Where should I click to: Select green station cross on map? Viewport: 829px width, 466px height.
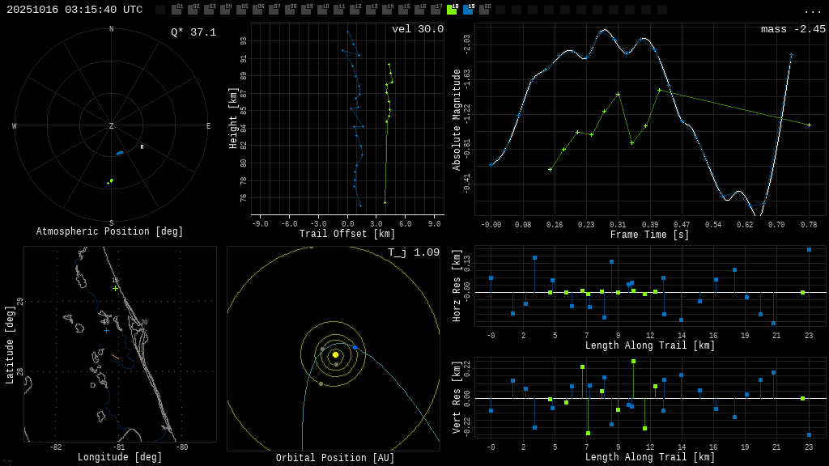pyautogui.click(x=115, y=288)
